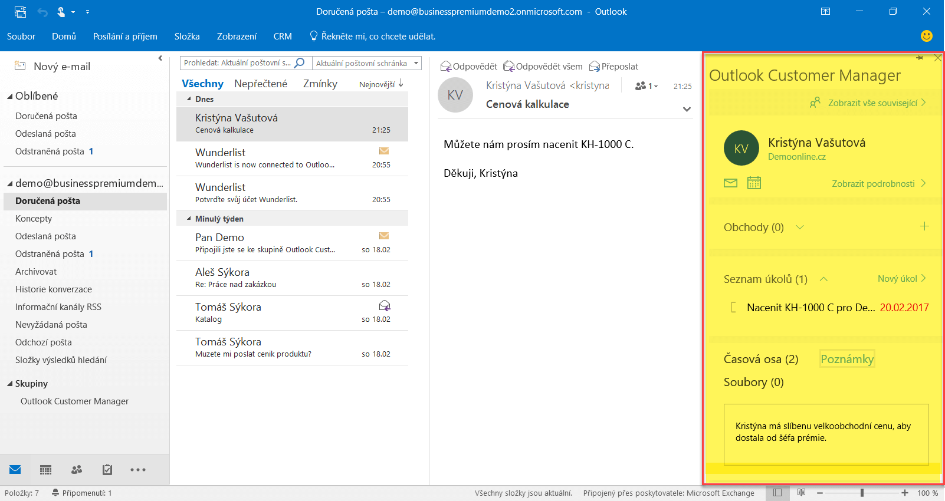This screenshot has width=945, height=501.
Task: Add a new deal with plus icon
Action: [x=924, y=226]
